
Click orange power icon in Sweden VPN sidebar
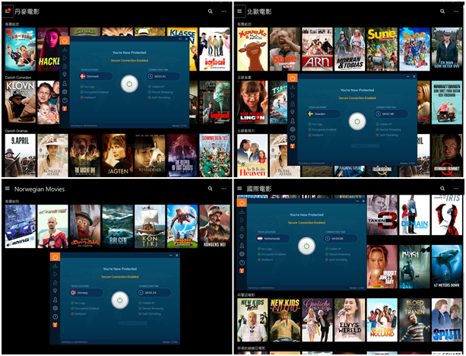[x=293, y=78]
